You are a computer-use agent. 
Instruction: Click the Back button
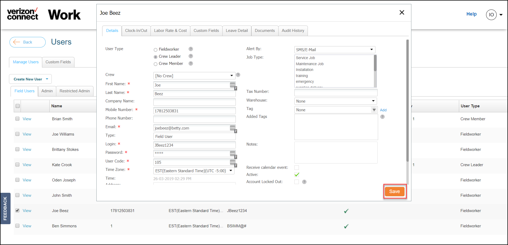[x=27, y=42]
